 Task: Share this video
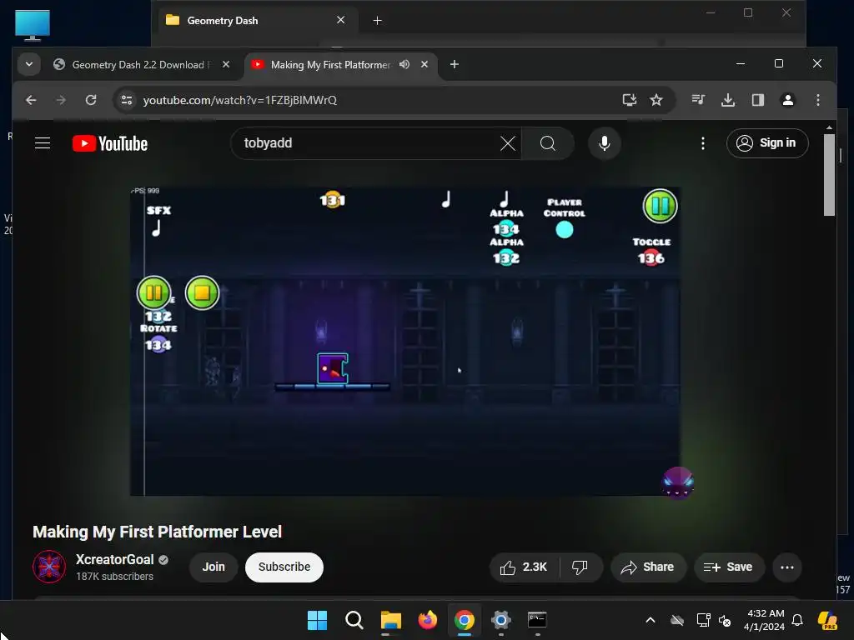click(x=647, y=567)
